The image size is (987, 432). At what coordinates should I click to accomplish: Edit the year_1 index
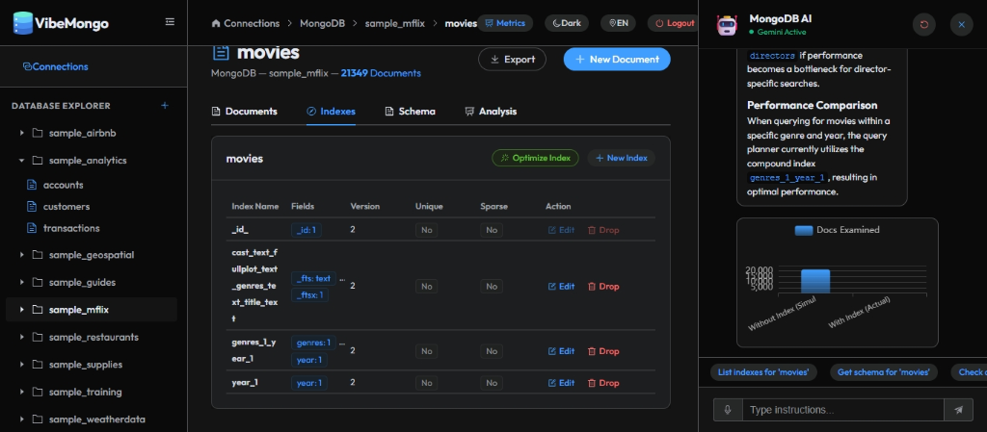pyautogui.click(x=562, y=383)
